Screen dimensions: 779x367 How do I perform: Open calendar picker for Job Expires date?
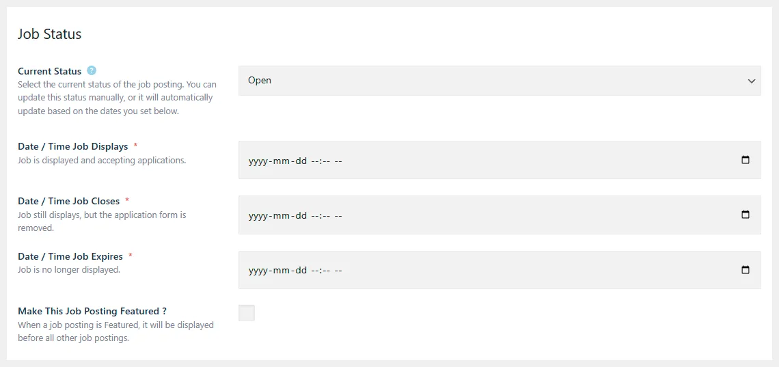[x=745, y=270]
